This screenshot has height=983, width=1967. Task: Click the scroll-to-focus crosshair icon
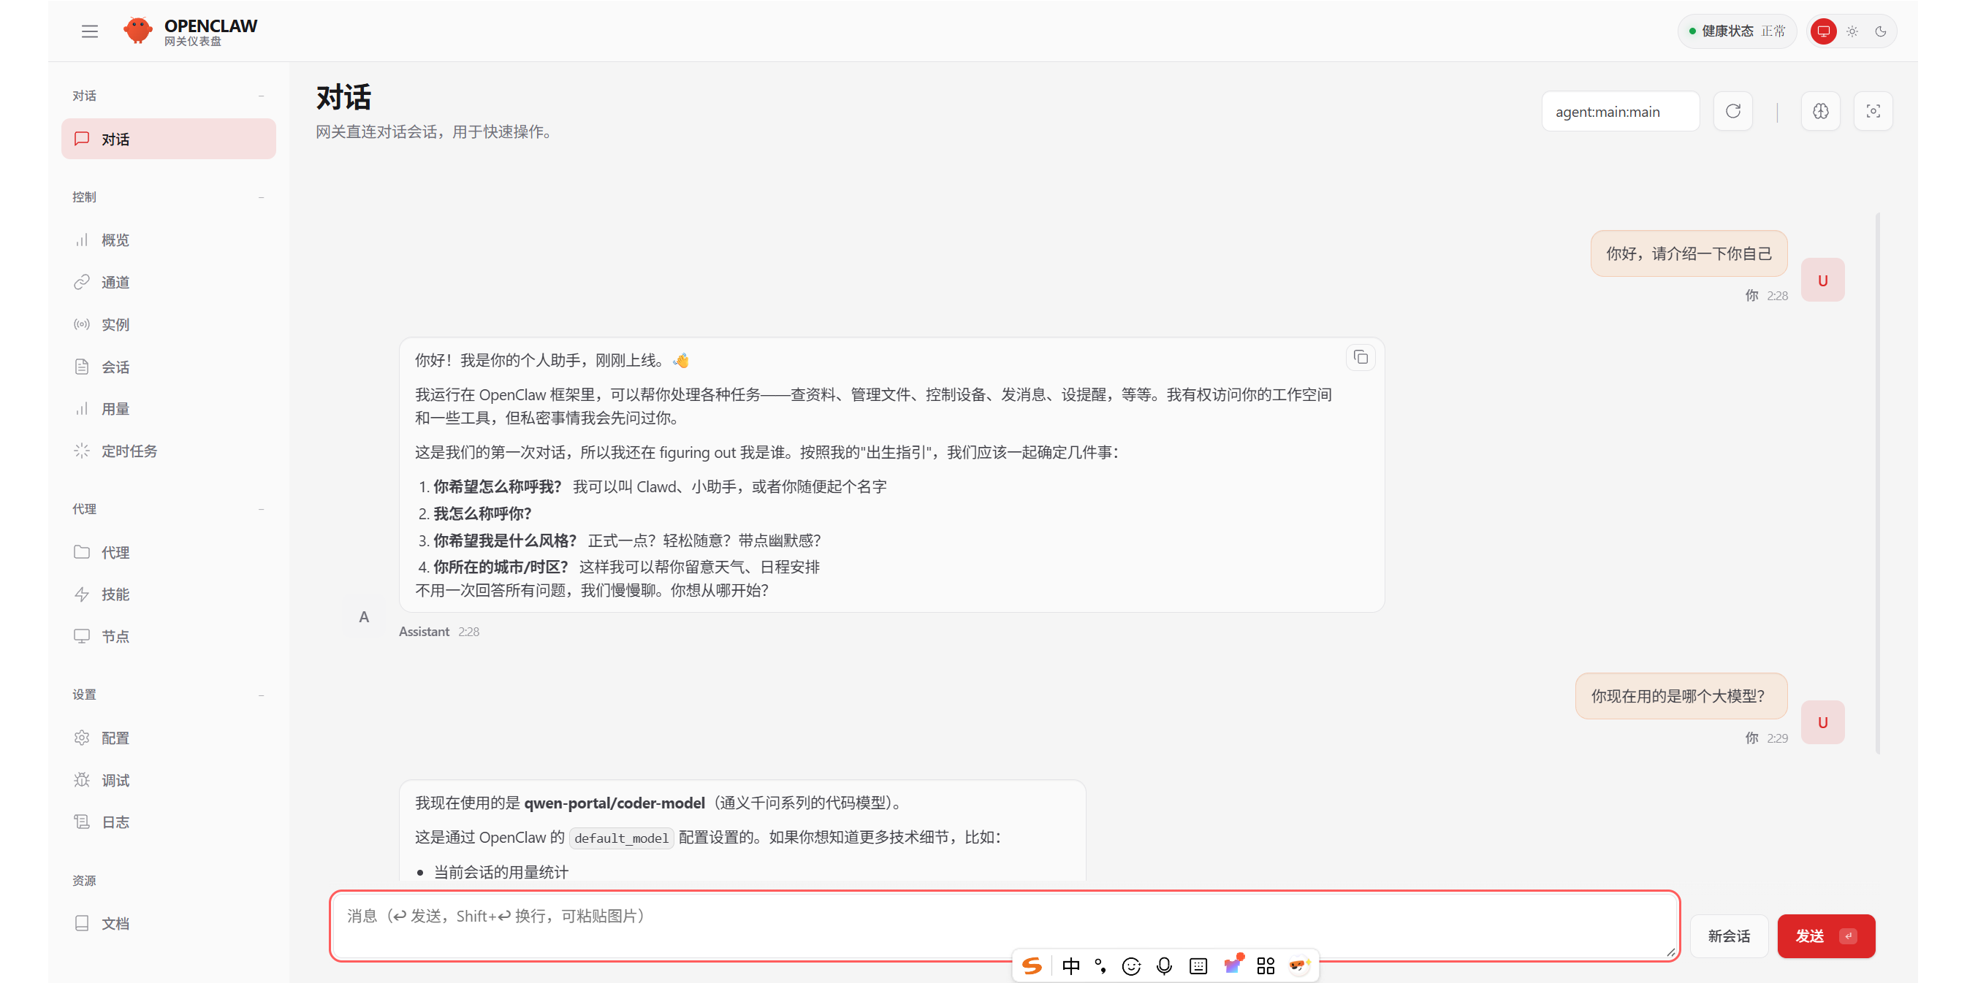pos(1873,111)
